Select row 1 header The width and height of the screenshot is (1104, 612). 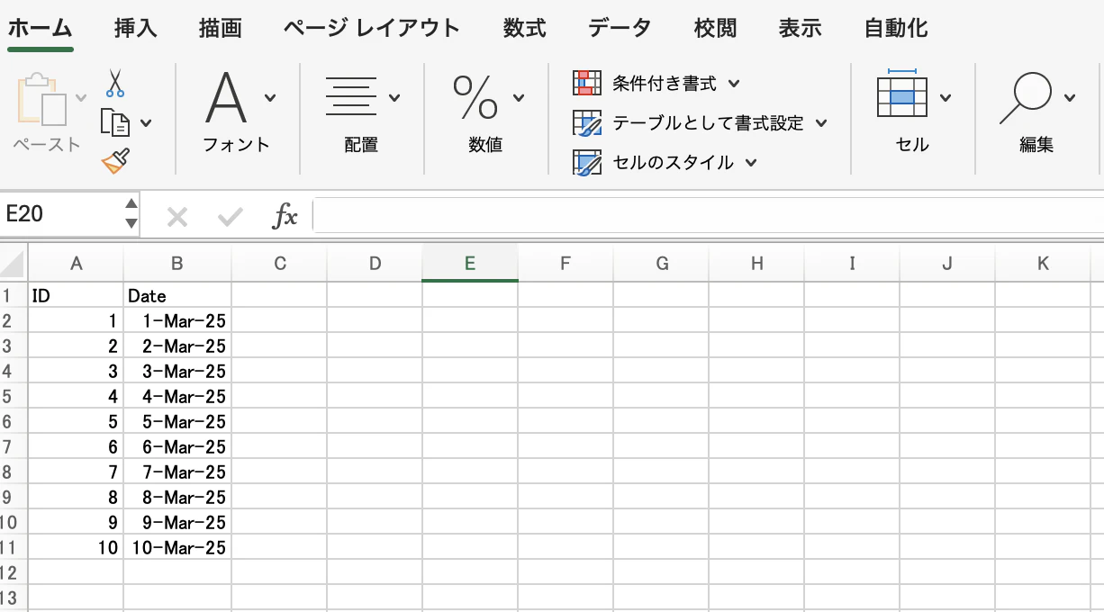click(x=14, y=295)
